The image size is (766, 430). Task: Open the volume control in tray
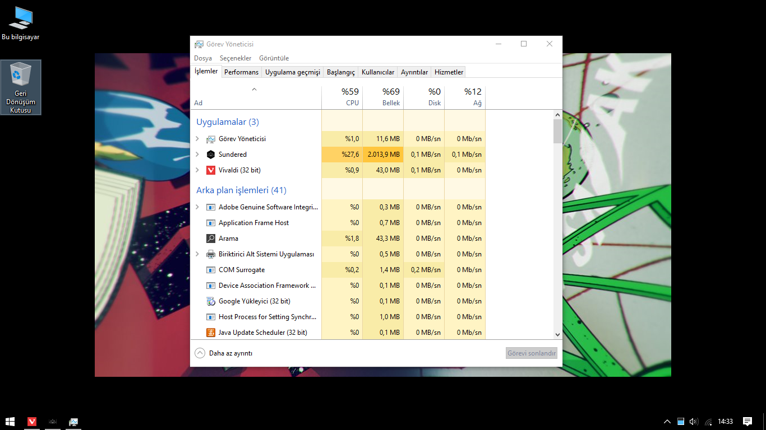click(694, 422)
